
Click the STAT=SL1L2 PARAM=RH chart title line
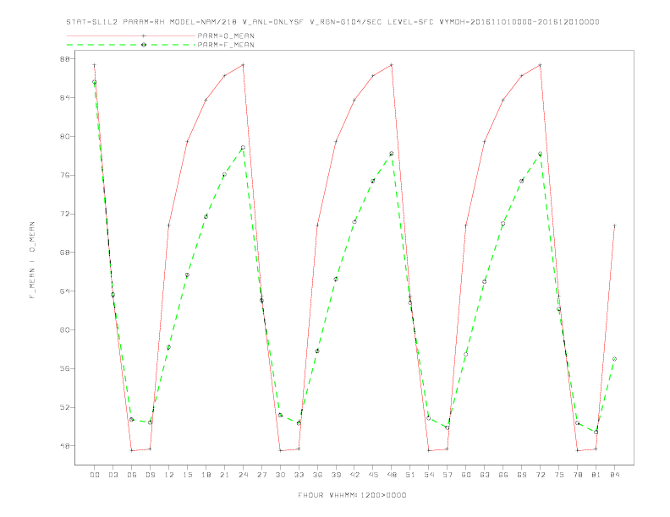point(332,22)
